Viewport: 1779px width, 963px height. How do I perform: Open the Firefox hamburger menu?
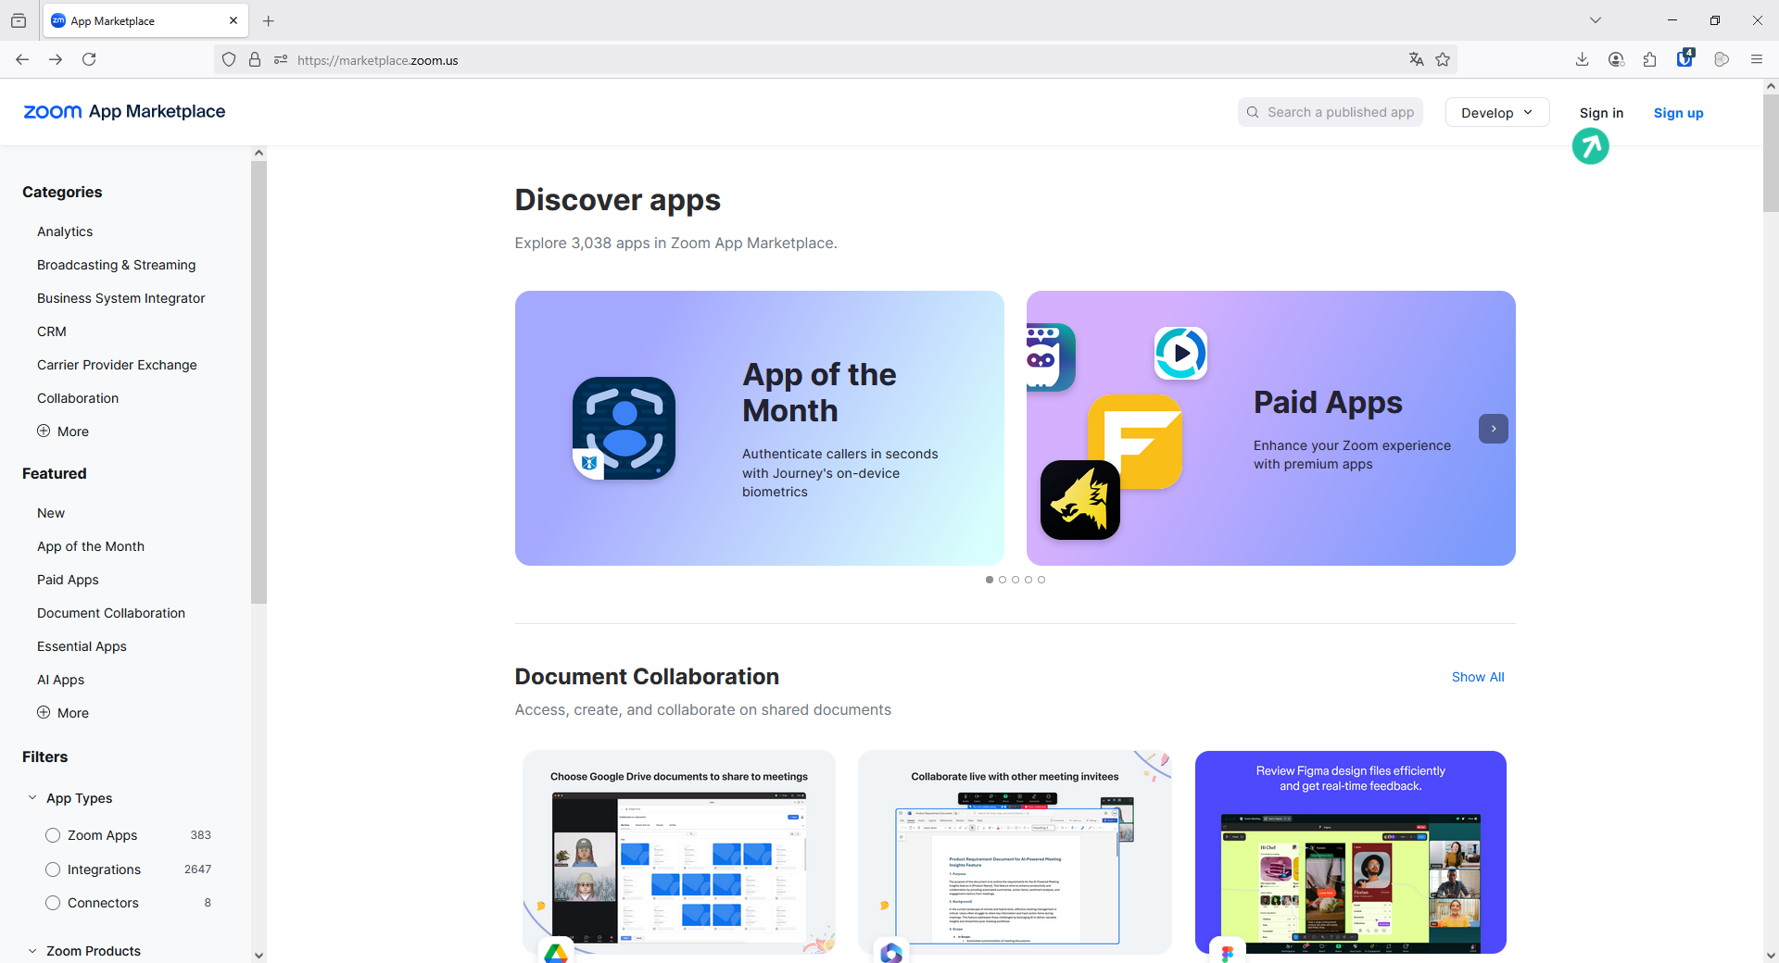click(x=1756, y=59)
